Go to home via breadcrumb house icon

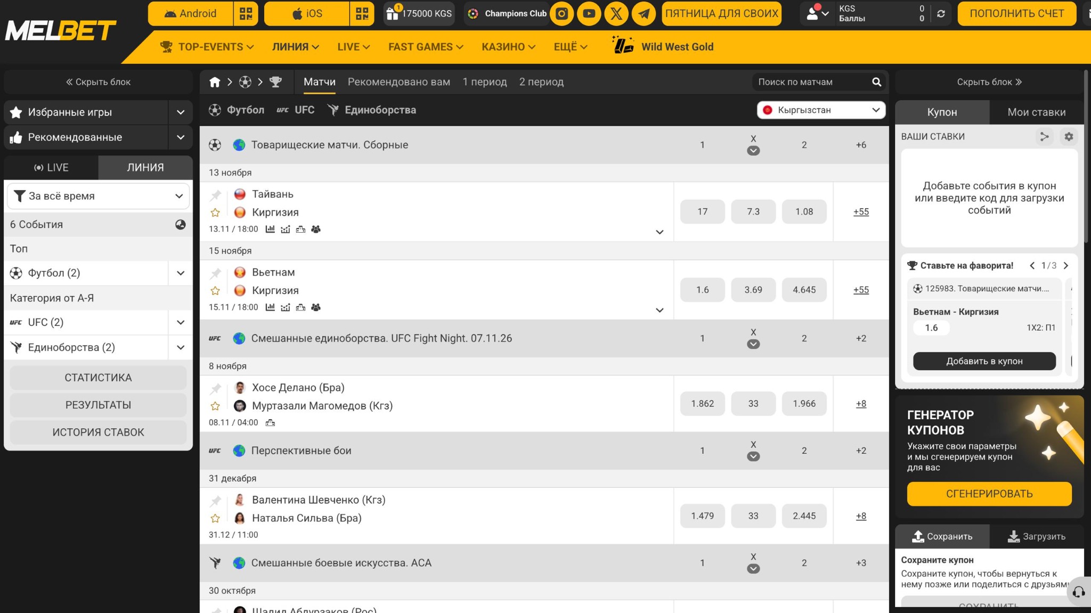[215, 82]
